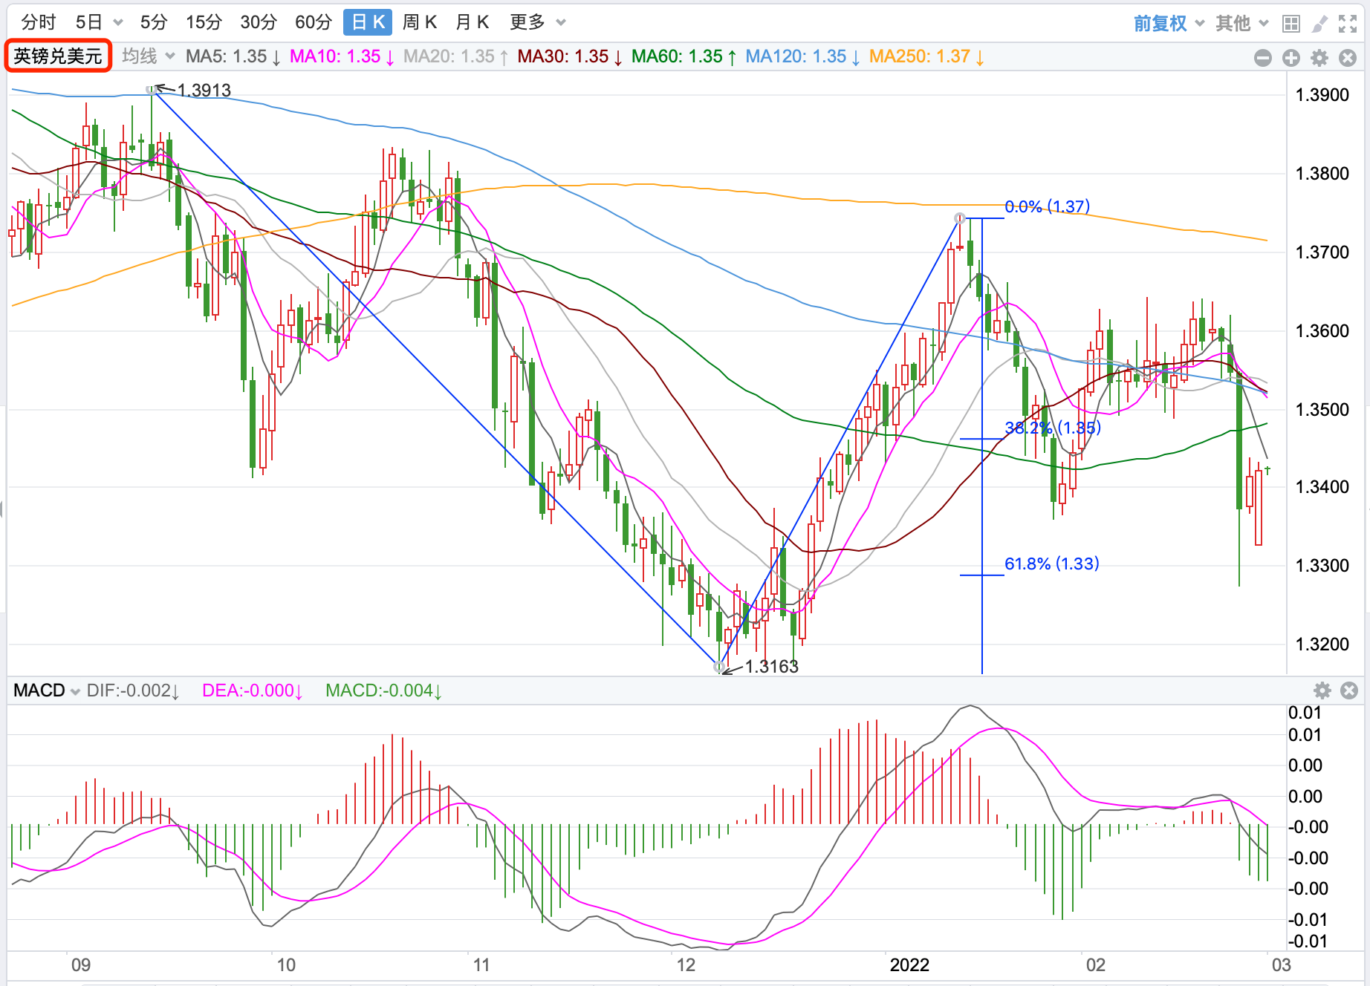Open MACD panel settings gear
Viewport: 1370px width, 986px height.
[x=1322, y=690]
